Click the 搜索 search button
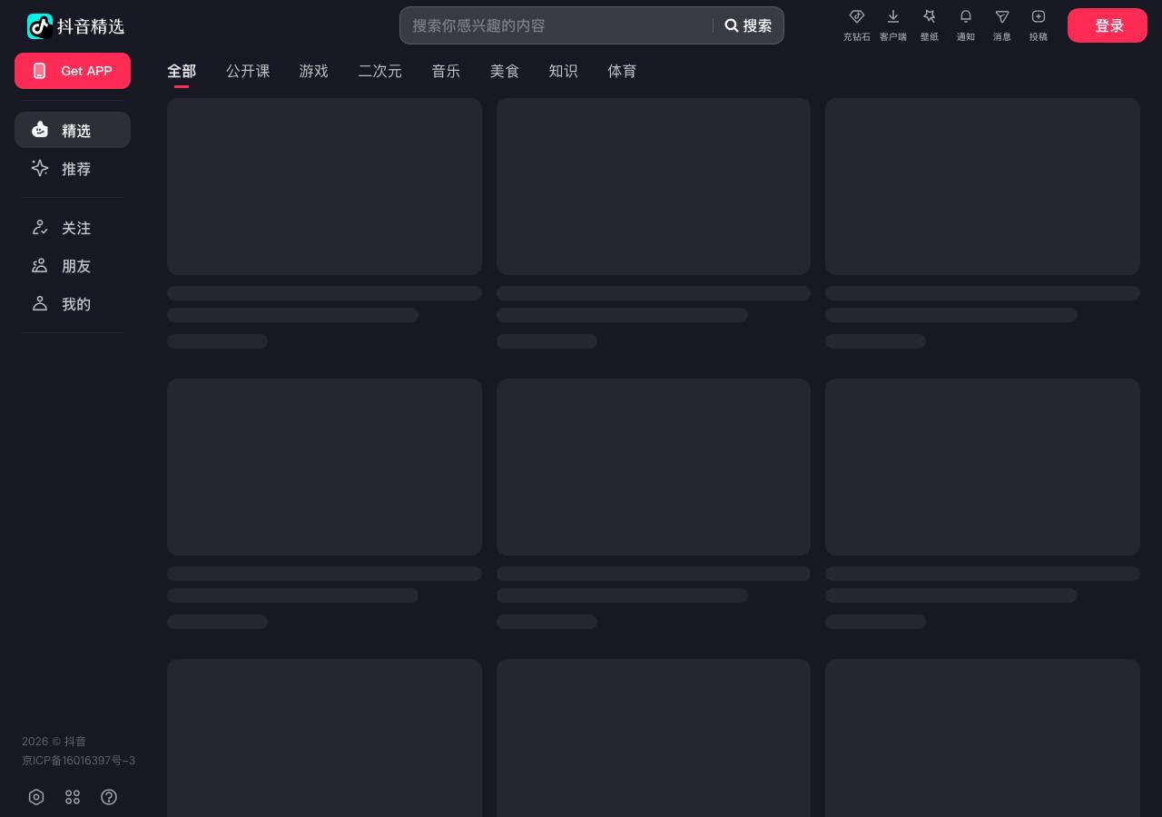Viewport: 1162px width, 817px height. pos(748,25)
